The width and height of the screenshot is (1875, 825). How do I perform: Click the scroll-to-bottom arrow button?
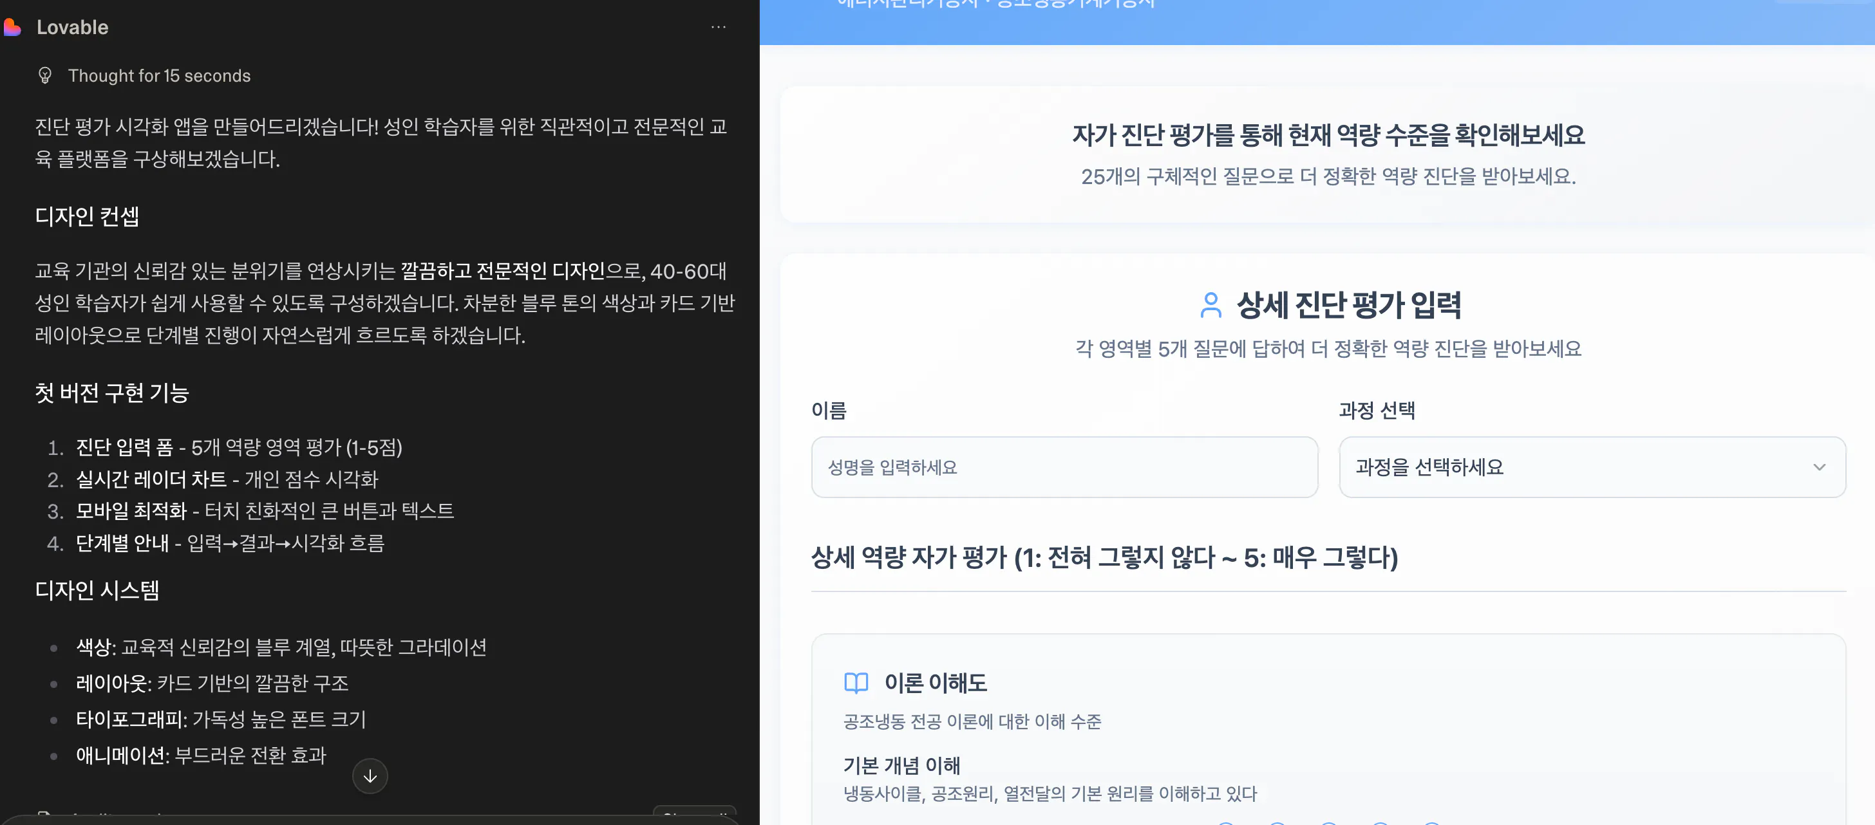pyautogui.click(x=370, y=775)
